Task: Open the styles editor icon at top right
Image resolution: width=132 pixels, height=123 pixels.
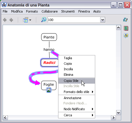Action: tap(125, 20)
